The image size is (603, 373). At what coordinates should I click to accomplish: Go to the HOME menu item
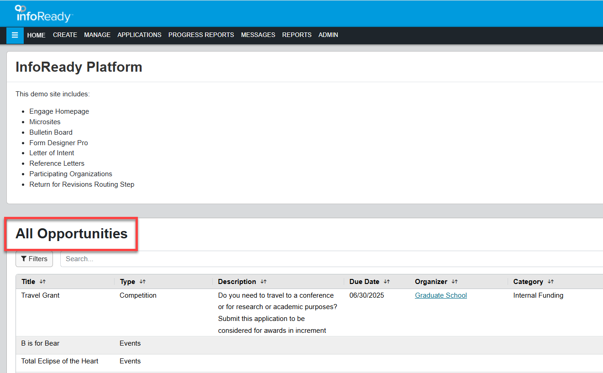[x=36, y=35]
